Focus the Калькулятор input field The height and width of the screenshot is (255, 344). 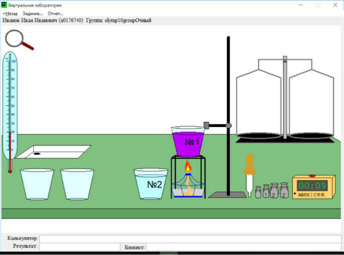[x=190, y=239]
